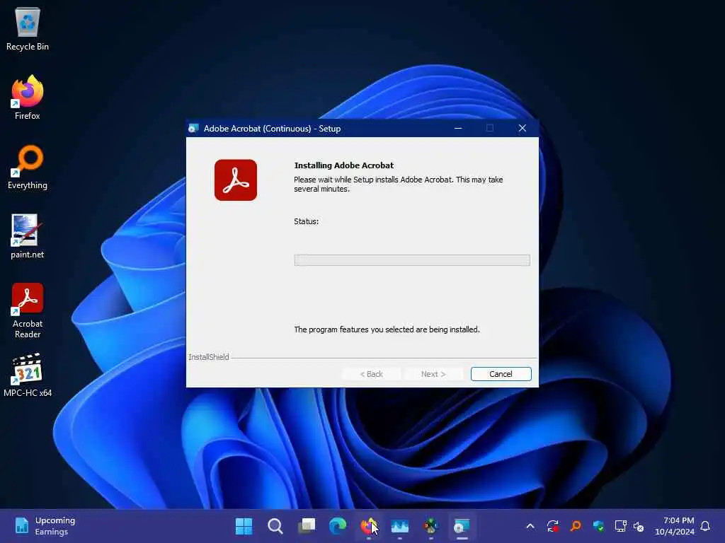Open the clock showing 7:04 PM
This screenshot has width=725, height=543.
pos(675,526)
